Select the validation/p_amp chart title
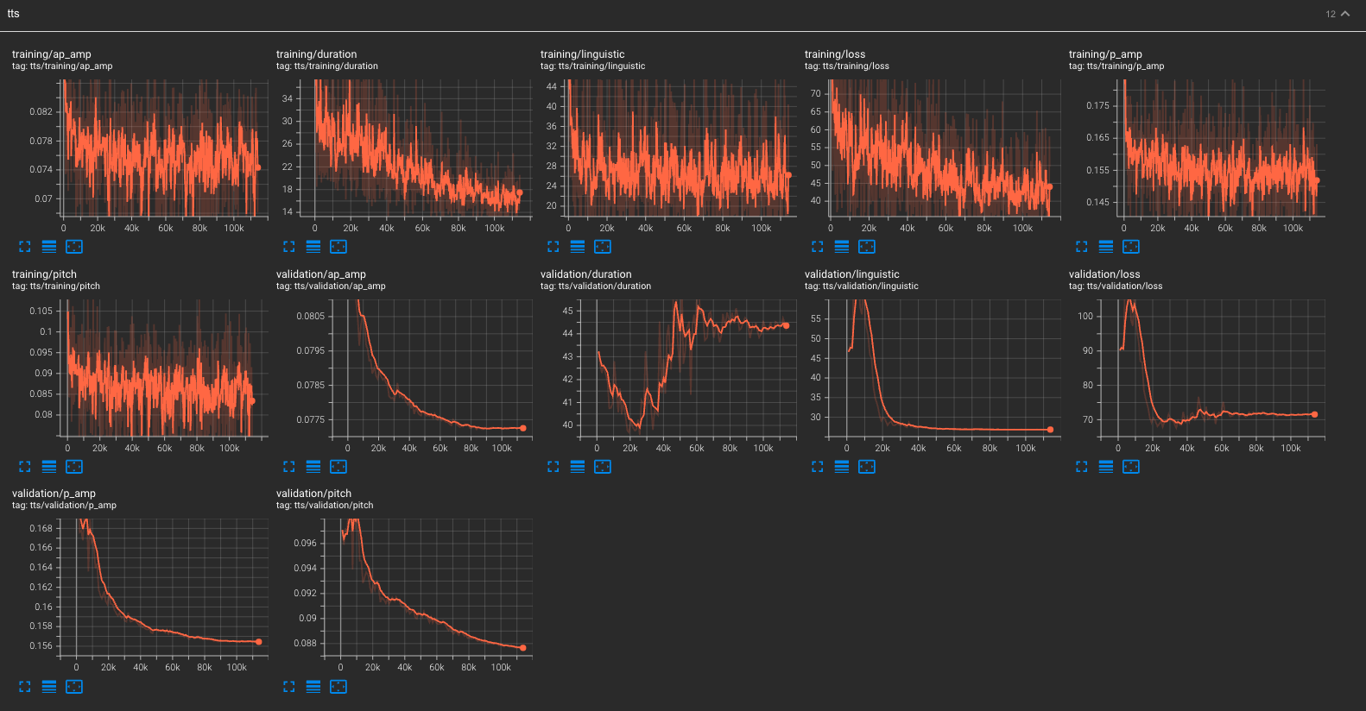The height and width of the screenshot is (711, 1366). tap(54, 494)
